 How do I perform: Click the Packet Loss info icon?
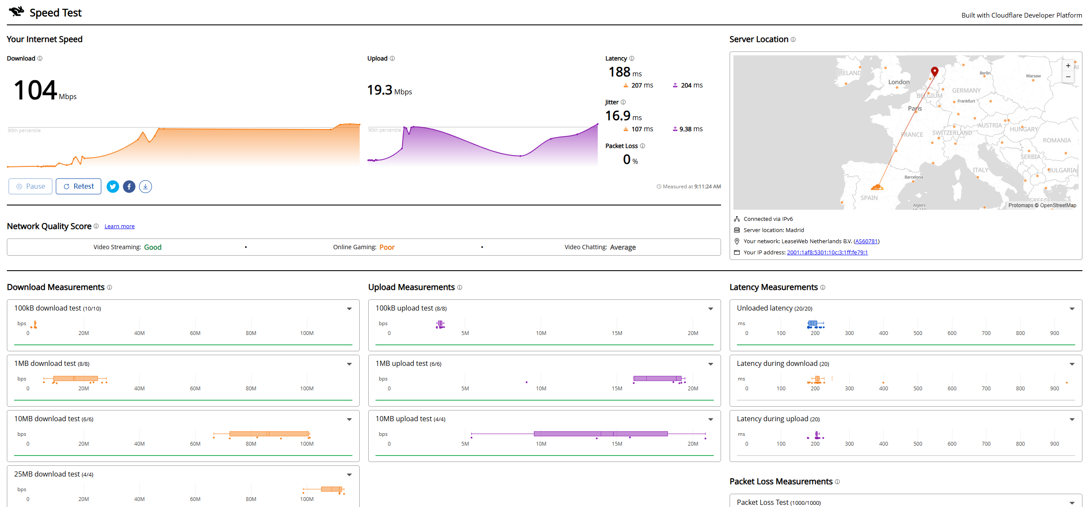coord(642,146)
